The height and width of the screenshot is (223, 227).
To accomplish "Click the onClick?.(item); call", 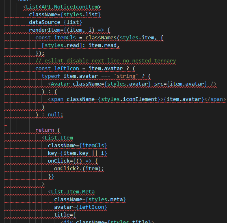I will [x=79, y=169].
